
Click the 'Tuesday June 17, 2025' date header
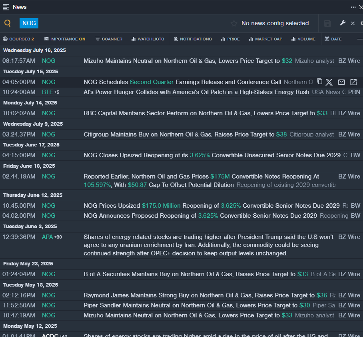31,145
